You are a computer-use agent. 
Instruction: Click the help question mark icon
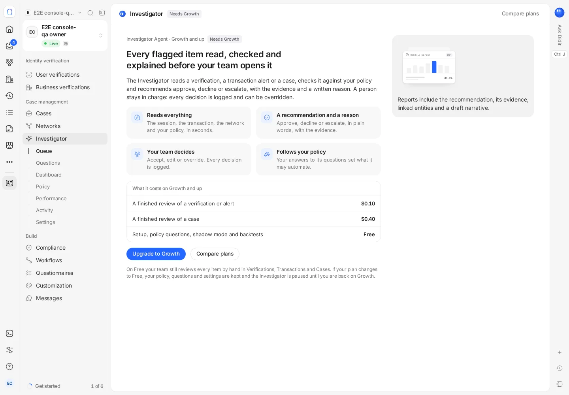9,367
